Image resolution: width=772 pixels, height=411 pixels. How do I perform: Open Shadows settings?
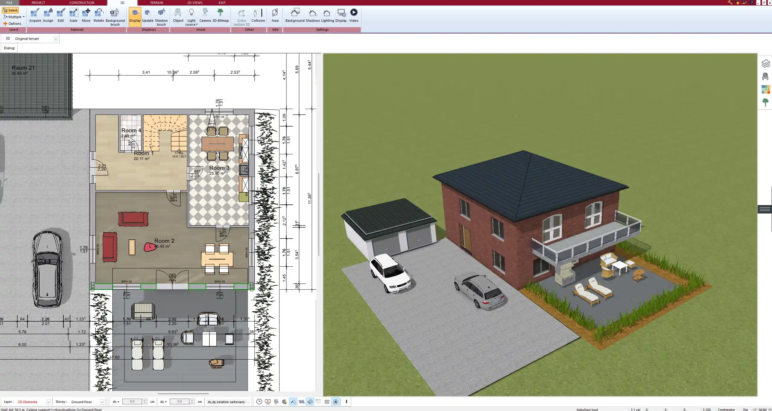tap(312, 16)
